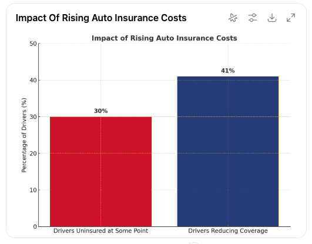Click the 40 tick on y-axis
This screenshot has height=244, width=312.
click(x=33, y=81)
